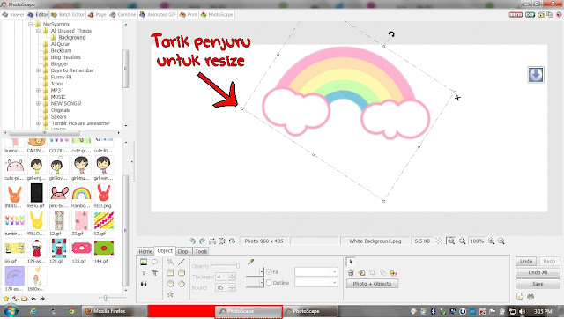Viewport: 564px width, 319px height.
Task: Toggle the Outline checkbox
Action: click(x=269, y=283)
